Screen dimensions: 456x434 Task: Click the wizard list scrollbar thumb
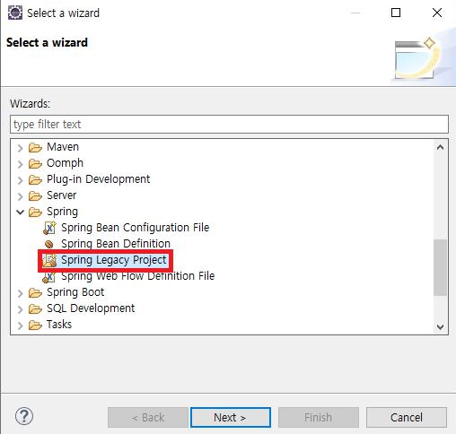(440, 267)
